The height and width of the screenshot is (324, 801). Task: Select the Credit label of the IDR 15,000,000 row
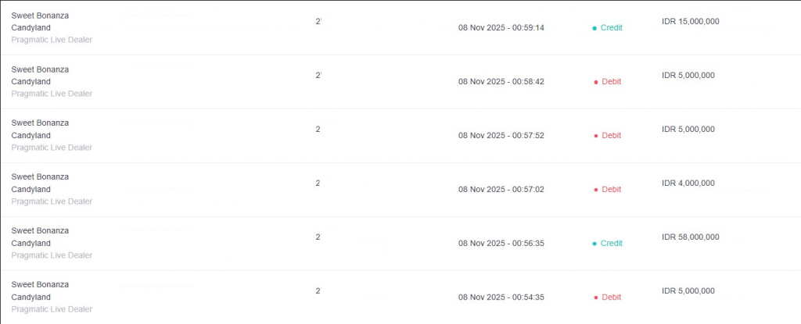pos(611,28)
